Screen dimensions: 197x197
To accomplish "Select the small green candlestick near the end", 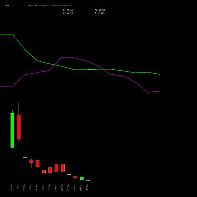I will (82, 178).
